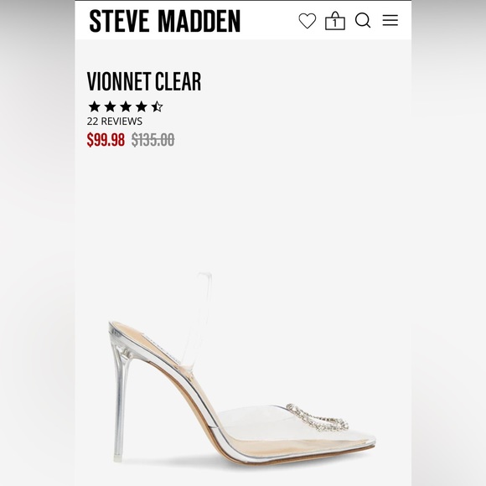
Task: Click the crossed-out $135.00 original price
Action: pos(153,139)
